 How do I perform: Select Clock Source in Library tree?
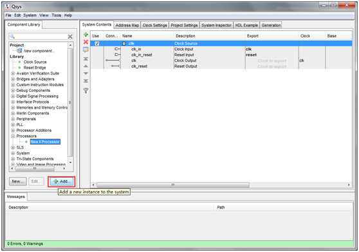click(35, 62)
